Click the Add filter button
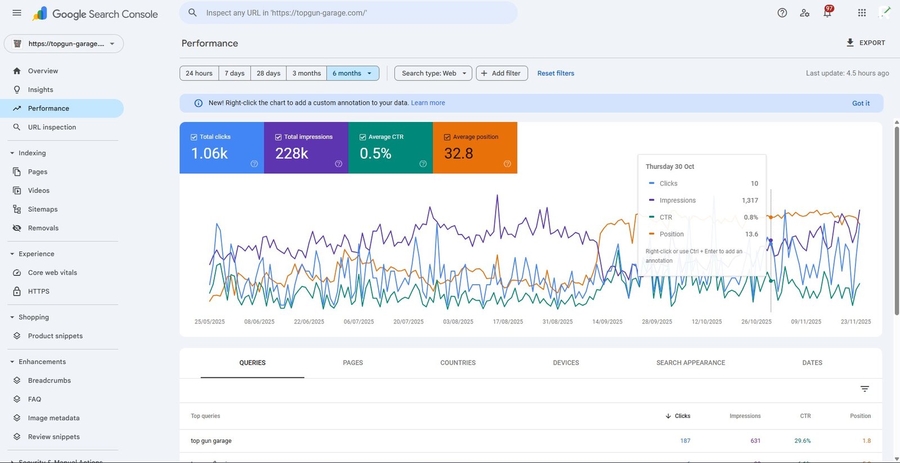 coord(501,73)
